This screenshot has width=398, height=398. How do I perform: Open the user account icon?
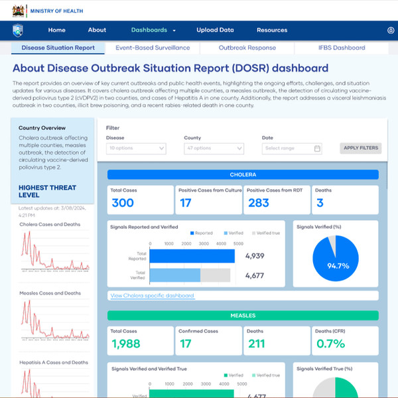391,31
